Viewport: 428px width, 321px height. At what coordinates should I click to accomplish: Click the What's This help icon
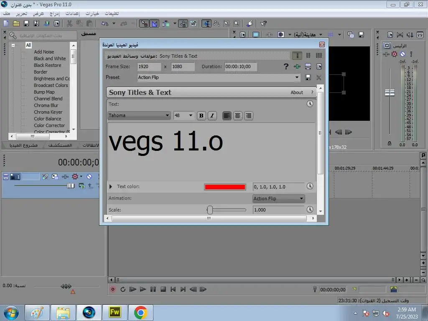[x=263, y=23]
